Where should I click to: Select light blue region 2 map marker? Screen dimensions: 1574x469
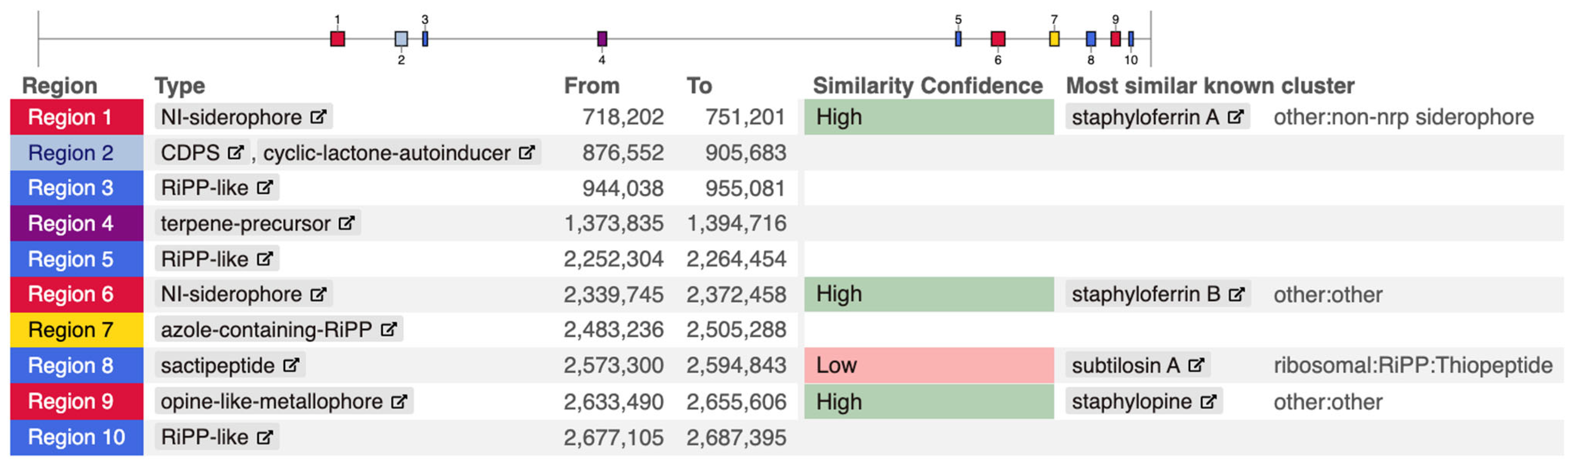[401, 39]
